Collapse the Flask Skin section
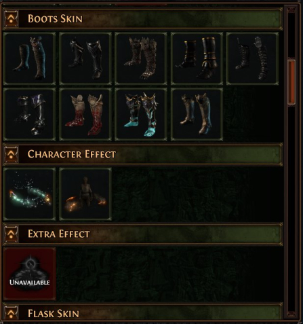 [x=12, y=313]
